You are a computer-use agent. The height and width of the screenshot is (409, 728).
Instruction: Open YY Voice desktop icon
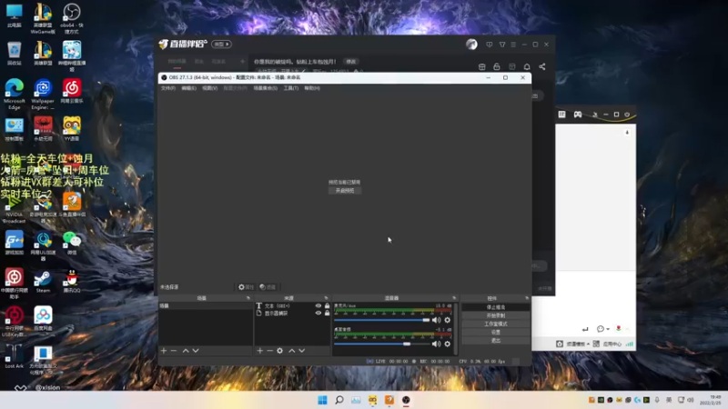coord(72,129)
